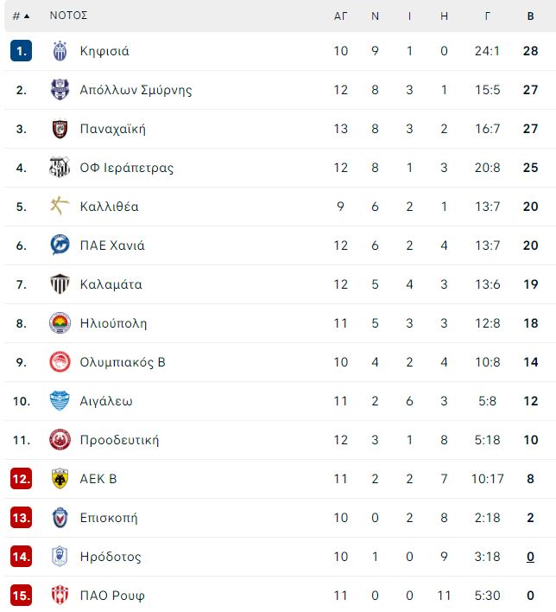Click the blue rank 1 position badge

(x=21, y=51)
